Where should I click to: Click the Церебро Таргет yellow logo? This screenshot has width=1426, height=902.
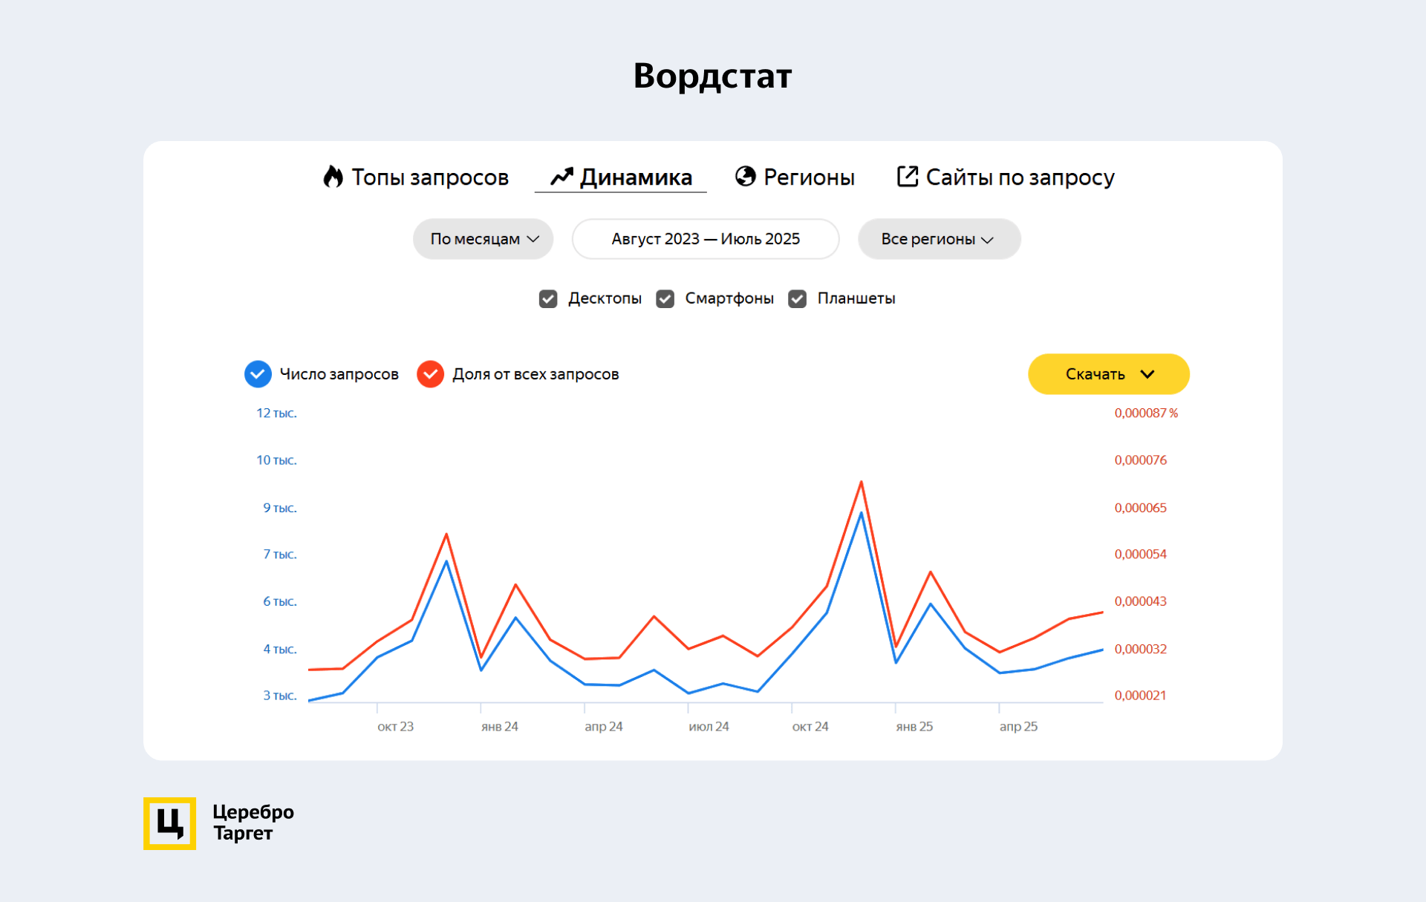click(169, 823)
